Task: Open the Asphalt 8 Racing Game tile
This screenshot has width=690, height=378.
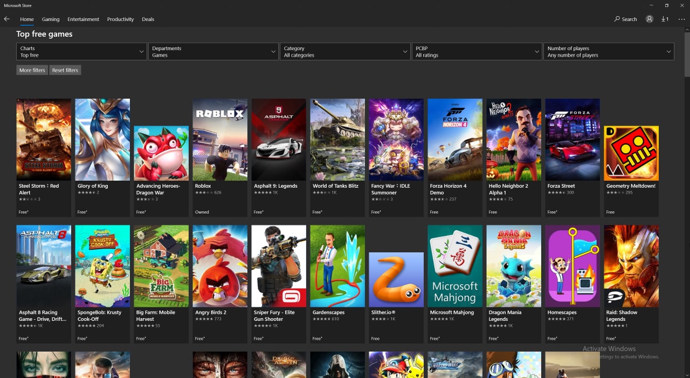Action: tap(44, 284)
